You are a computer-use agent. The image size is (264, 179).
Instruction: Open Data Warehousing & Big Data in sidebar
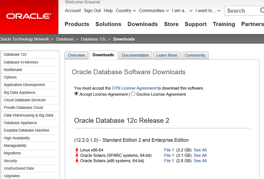click(x=30, y=115)
